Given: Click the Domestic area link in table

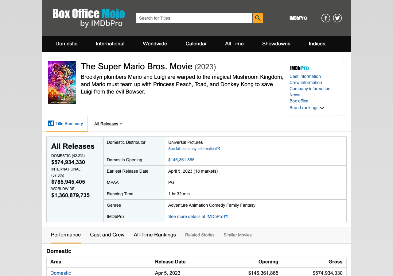Looking at the screenshot, I should tap(60, 273).
